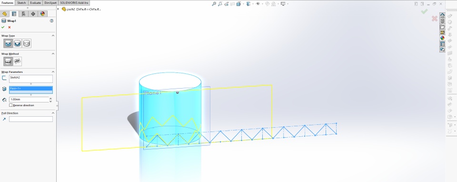
Task: Open the Design Library task pane icon
Action: pos(442,21)
